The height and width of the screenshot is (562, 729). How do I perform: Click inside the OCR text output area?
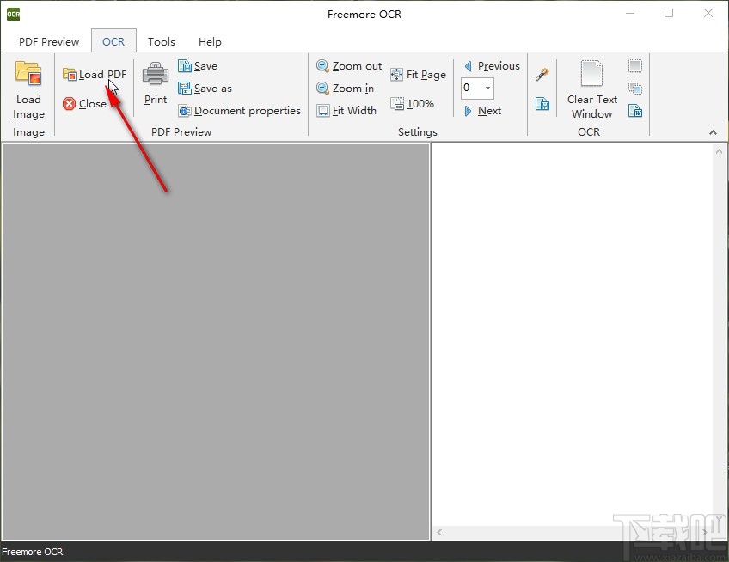pyautogui.click(x=573, y=334)
